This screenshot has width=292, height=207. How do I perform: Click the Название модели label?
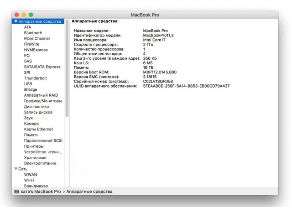(x=92, y=31)
